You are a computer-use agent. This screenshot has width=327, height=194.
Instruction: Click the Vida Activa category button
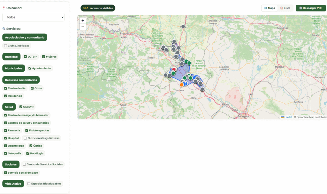(x=13, y=184)
